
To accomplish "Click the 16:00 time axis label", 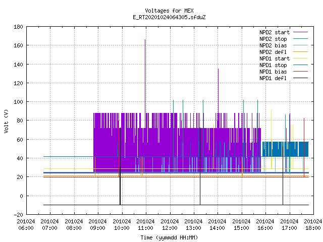I will [265, 228].
